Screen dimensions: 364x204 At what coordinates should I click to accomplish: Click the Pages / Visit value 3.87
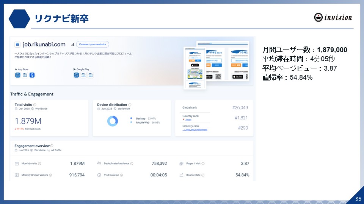click(245, 164)
